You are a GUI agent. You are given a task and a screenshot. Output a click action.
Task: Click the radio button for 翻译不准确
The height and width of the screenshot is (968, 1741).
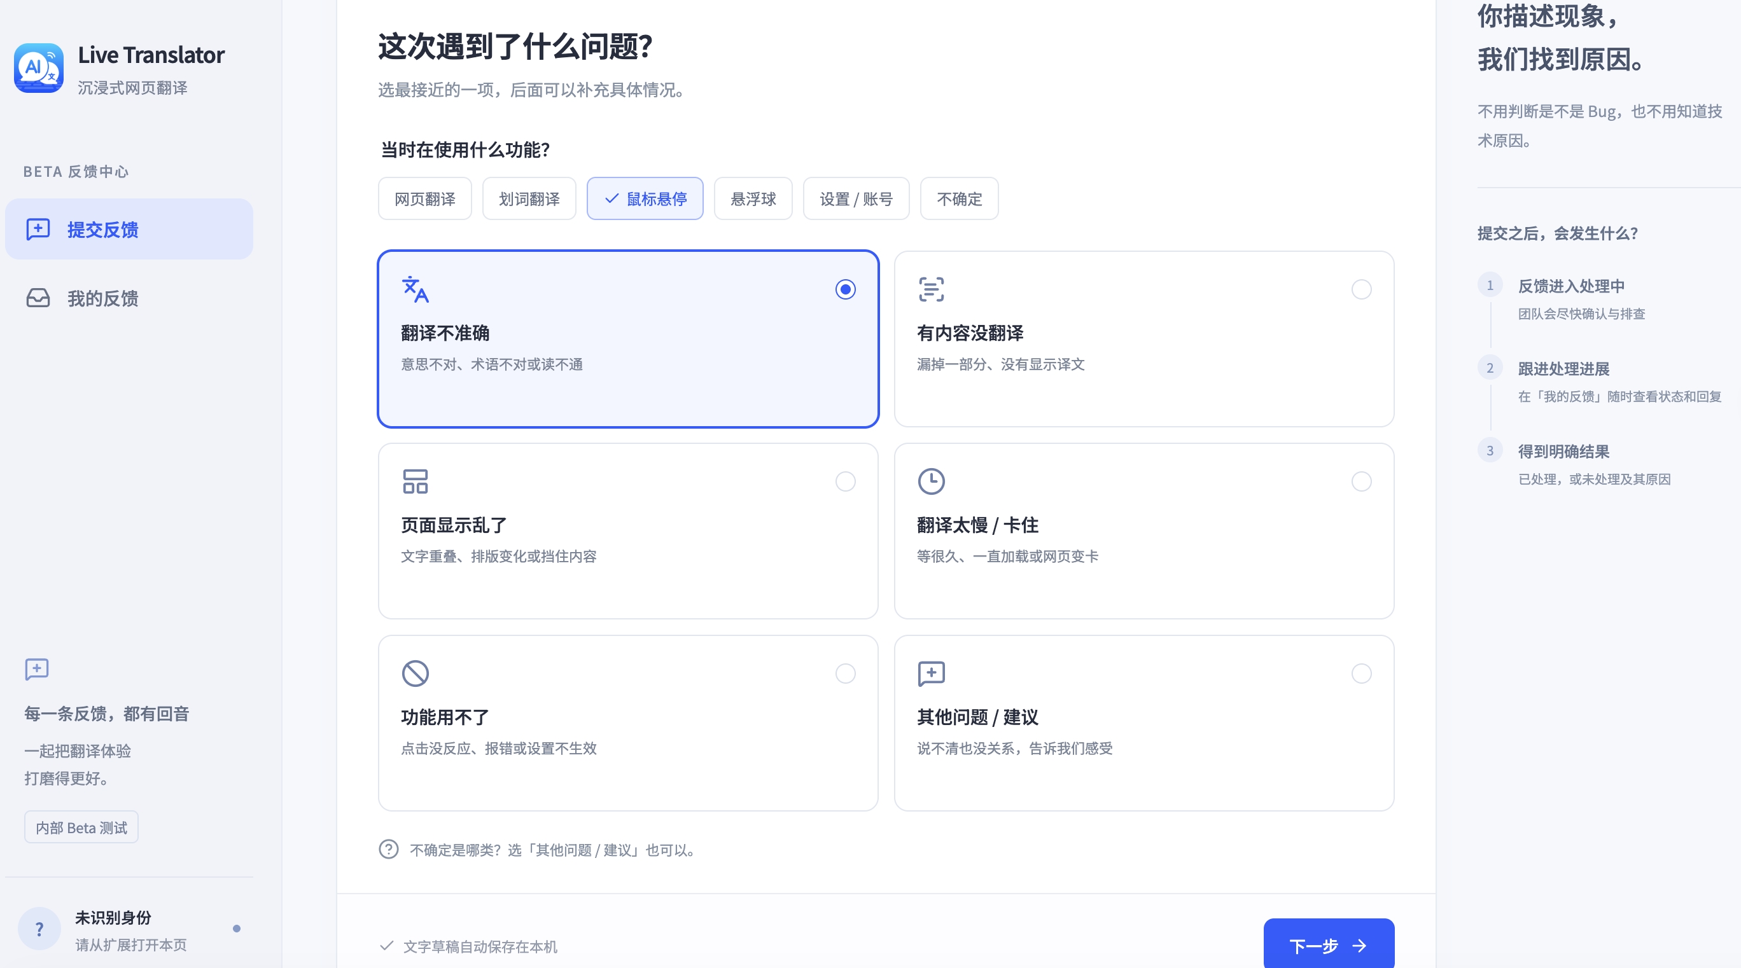click(845, 290)
